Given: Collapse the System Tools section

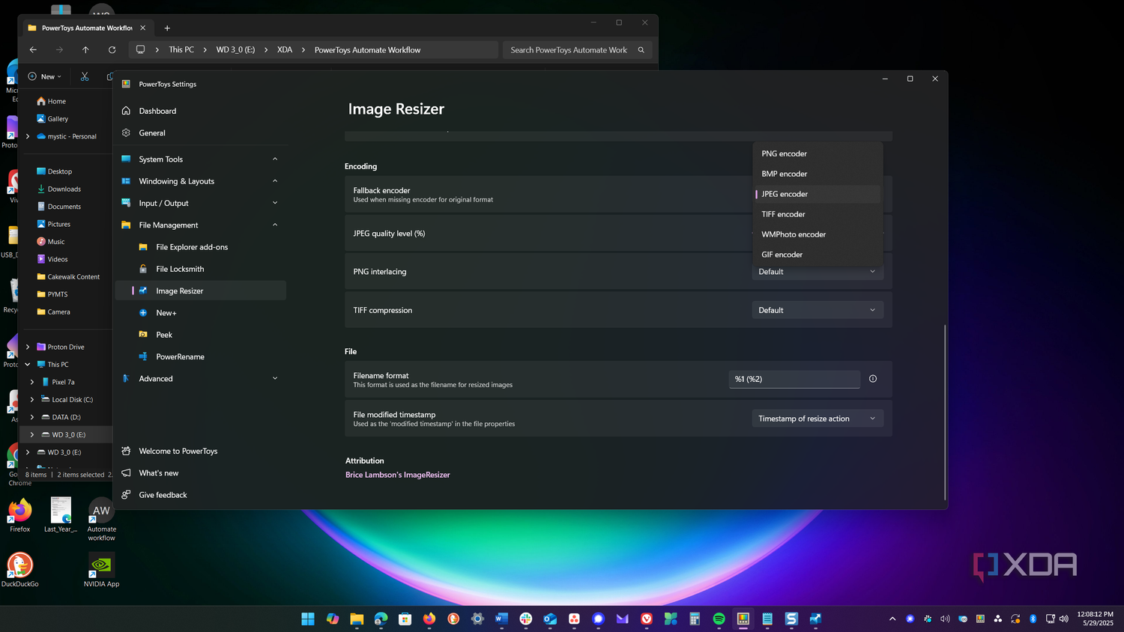Looking at the screenshot, I should 275,159.
